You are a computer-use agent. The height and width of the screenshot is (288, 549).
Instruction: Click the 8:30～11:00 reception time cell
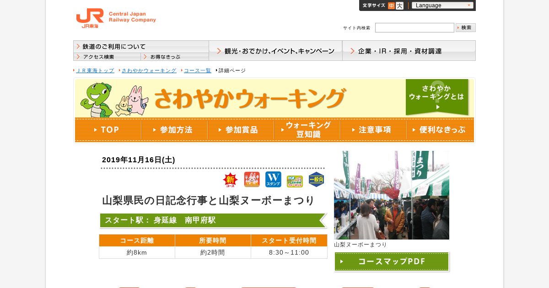tap(289, 252)
